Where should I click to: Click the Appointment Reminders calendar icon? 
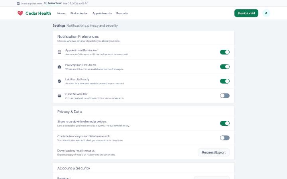pos(59,52)
